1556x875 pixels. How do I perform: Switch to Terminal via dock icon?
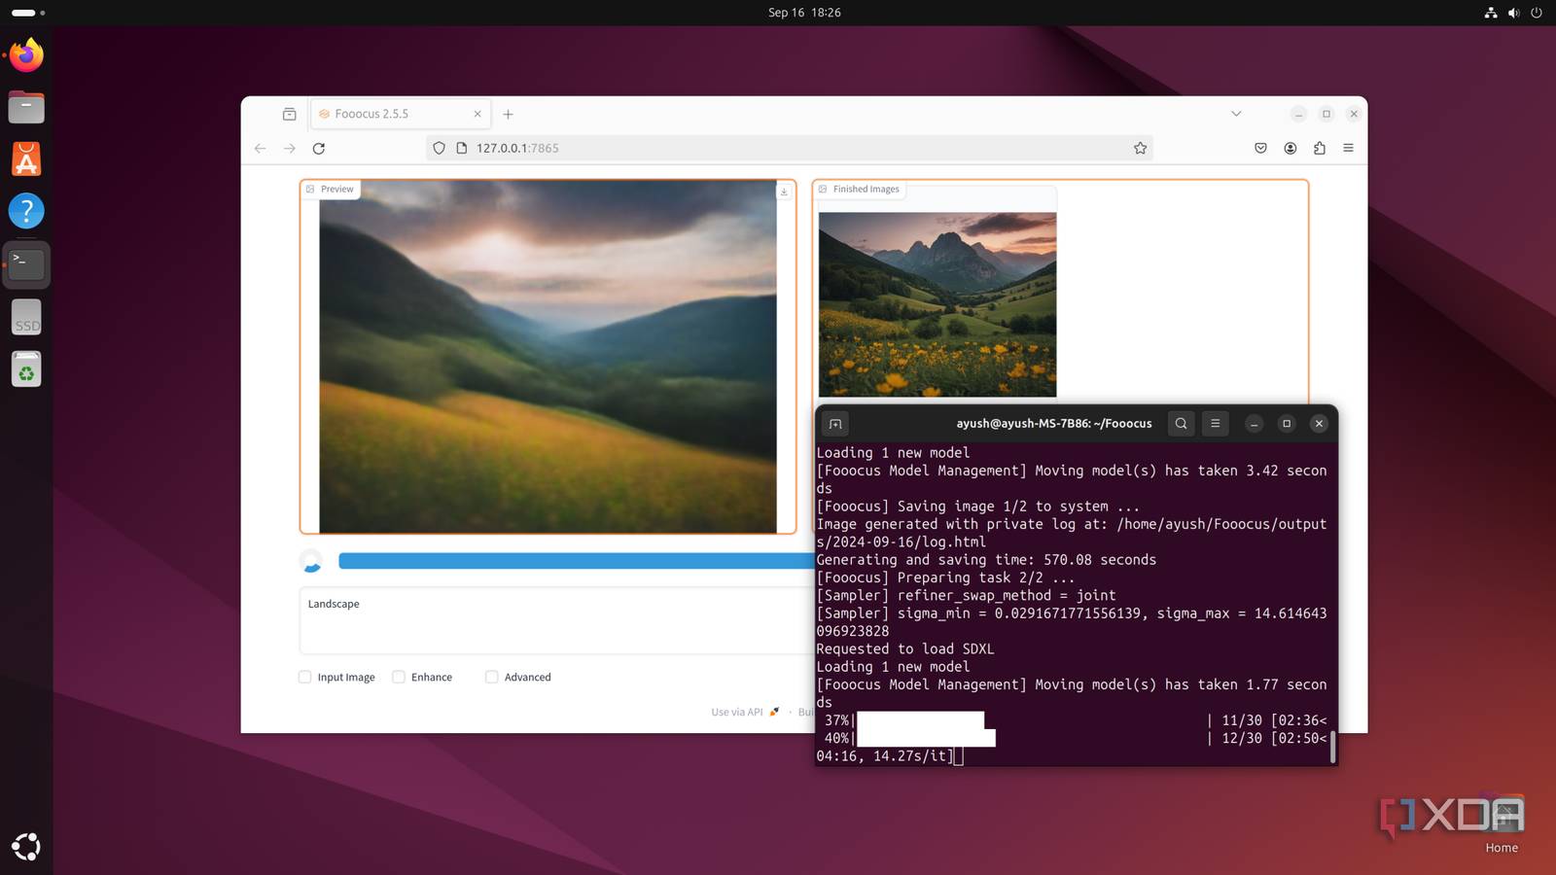point(26,263)
